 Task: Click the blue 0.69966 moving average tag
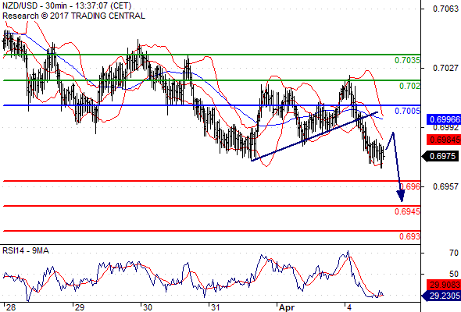click(x=444, y=119)
